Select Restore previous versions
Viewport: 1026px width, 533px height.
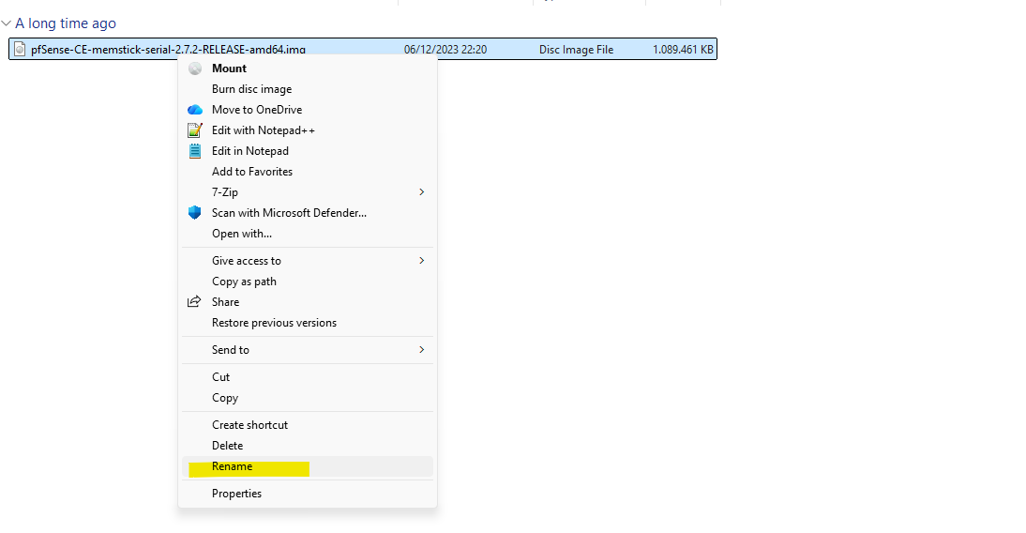308,323
